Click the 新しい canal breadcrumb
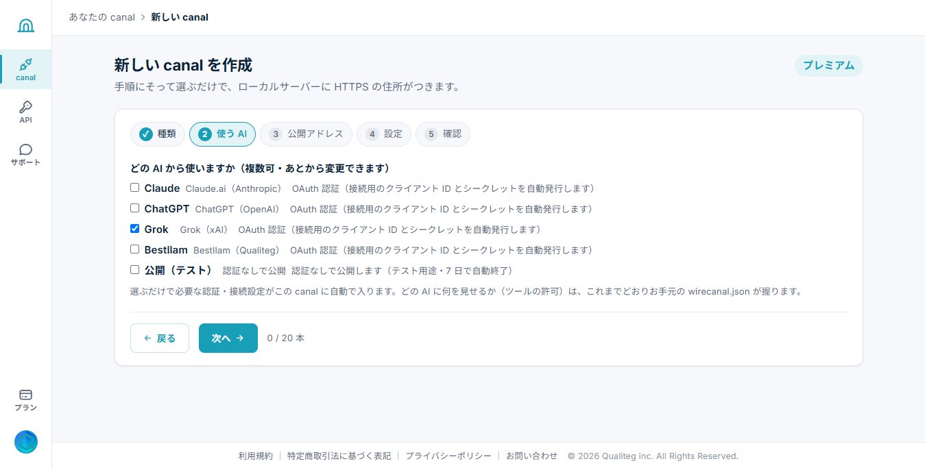This screenshot has height=470, width=925. (x=180, y=17)
